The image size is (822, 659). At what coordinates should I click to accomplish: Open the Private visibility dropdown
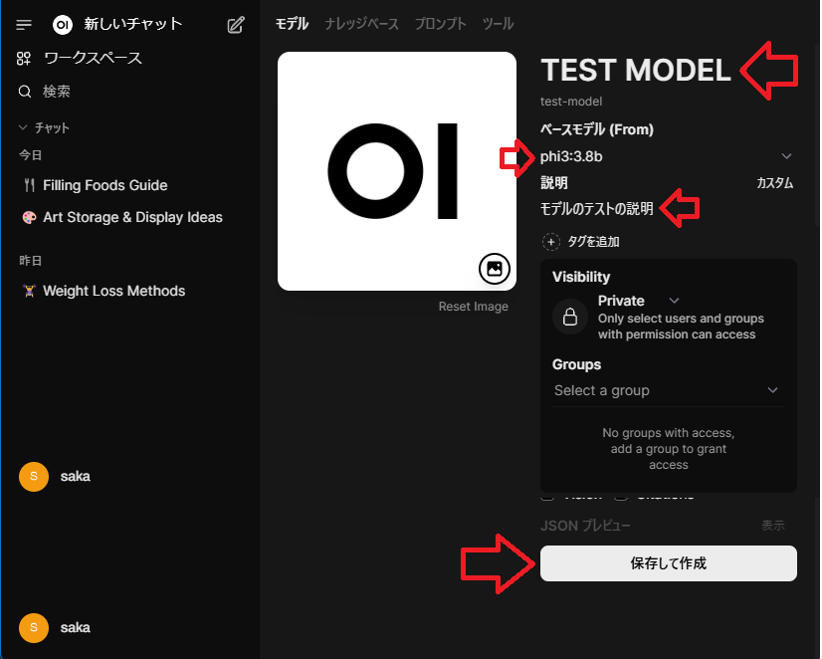click(x=639, y=301)
